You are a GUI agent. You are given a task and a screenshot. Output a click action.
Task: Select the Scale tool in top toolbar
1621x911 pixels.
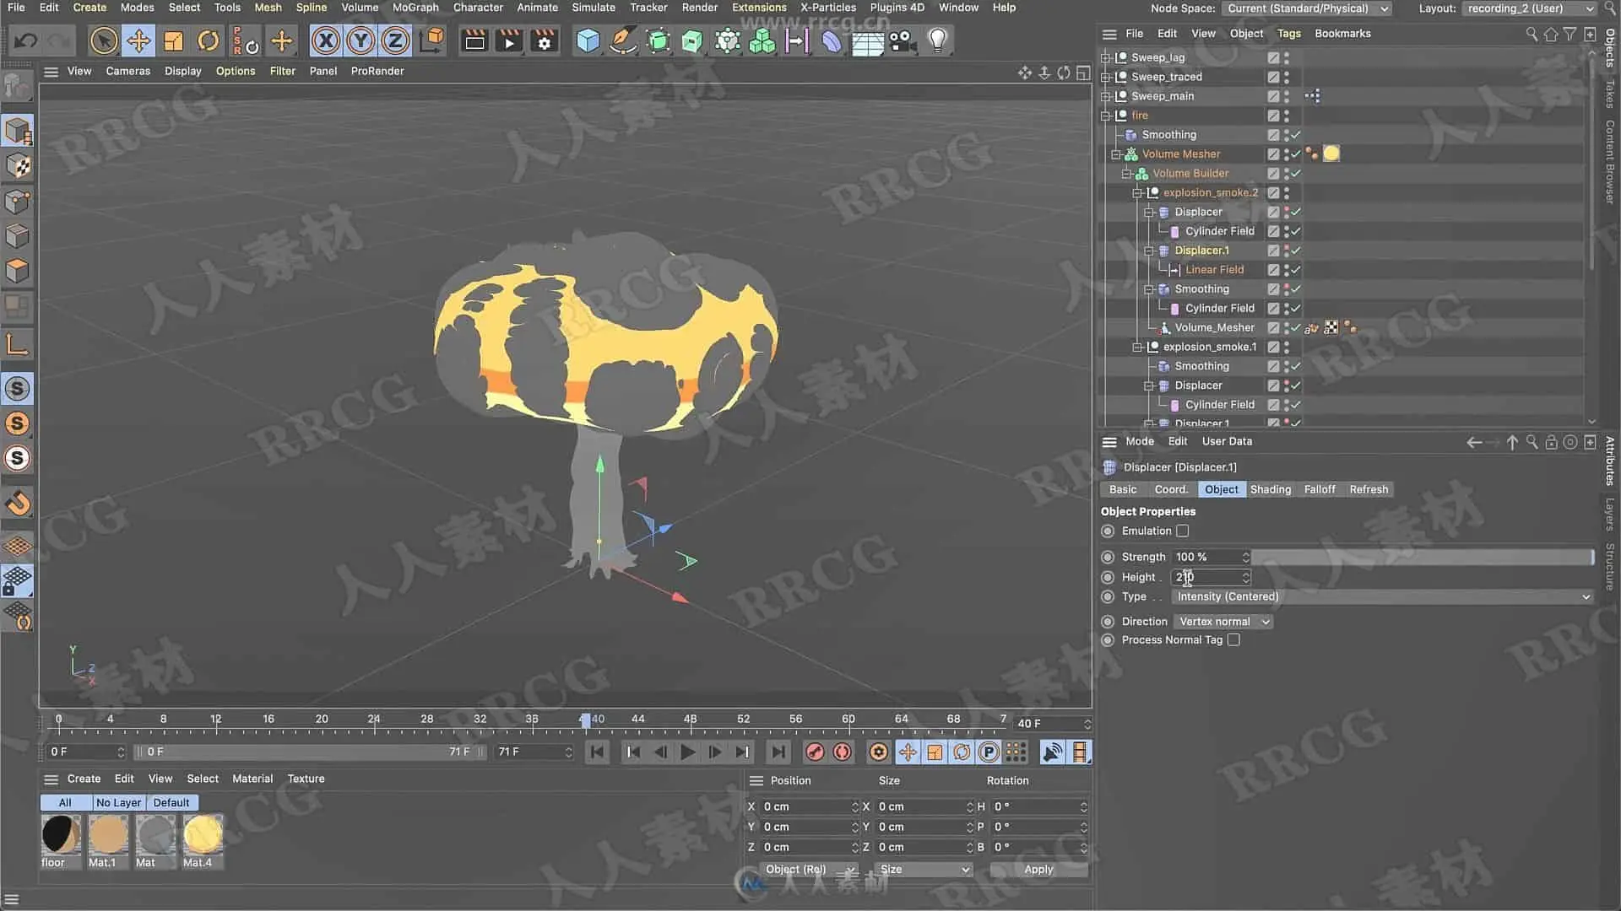(x=173, y=40)
